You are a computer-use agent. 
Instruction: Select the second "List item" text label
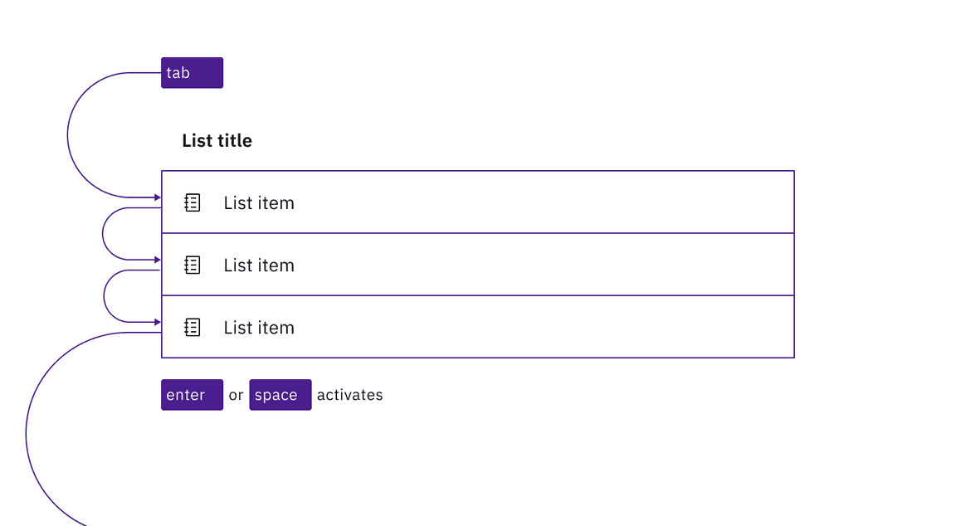(259, 265)
